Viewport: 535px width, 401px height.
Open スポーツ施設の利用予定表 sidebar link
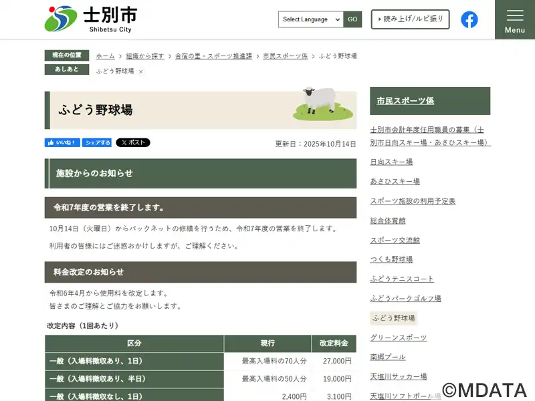coord(413,201)
